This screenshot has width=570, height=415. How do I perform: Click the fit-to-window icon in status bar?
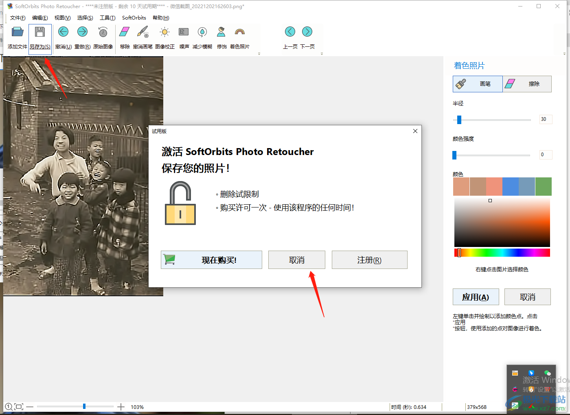pos(19,406)
